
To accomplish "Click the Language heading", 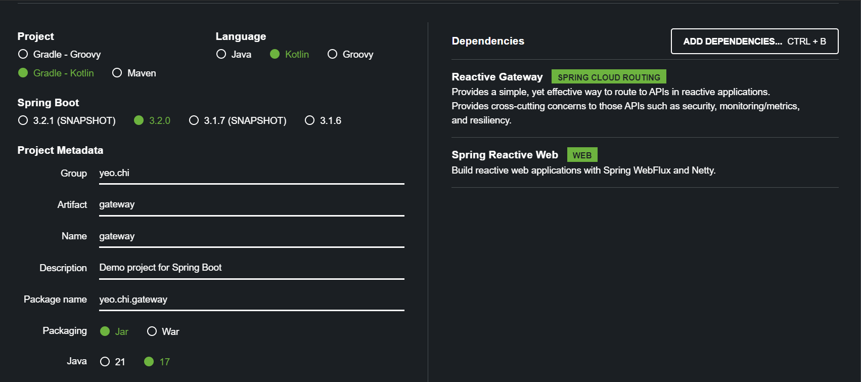I will [241, 36].
